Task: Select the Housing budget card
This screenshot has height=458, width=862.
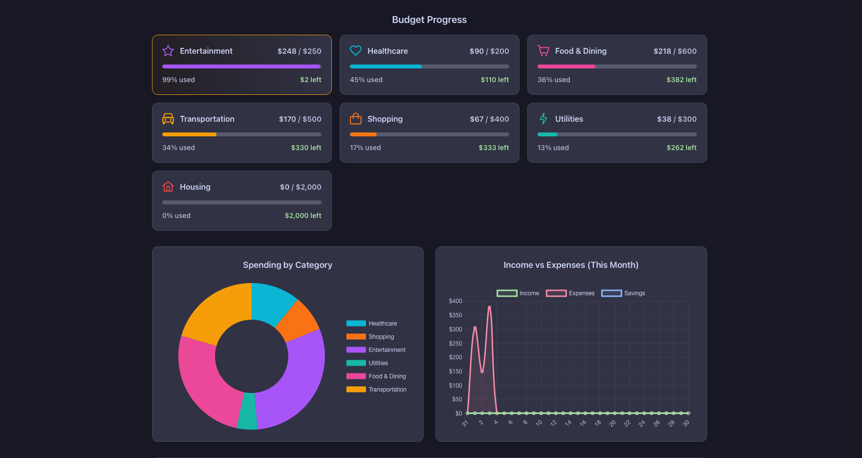Action: (241, 200)
